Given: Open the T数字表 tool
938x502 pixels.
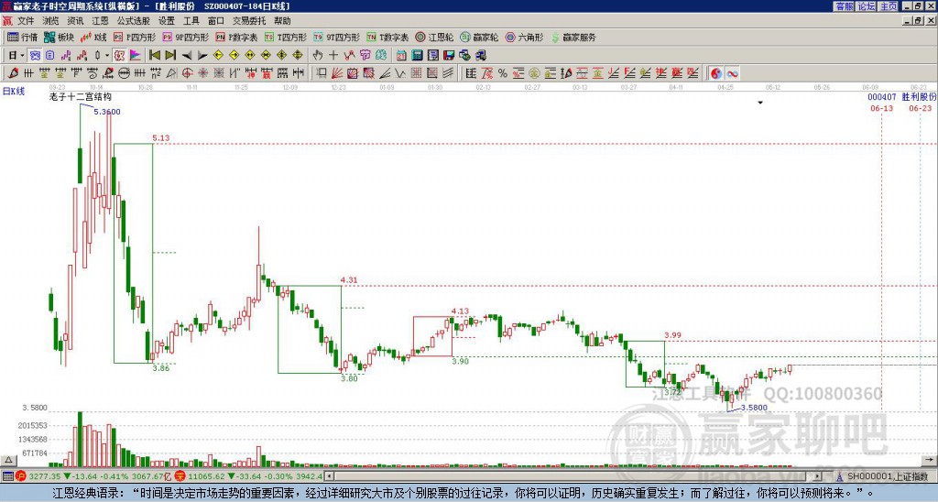Looking at the screenshot, I should coord(387,37).
